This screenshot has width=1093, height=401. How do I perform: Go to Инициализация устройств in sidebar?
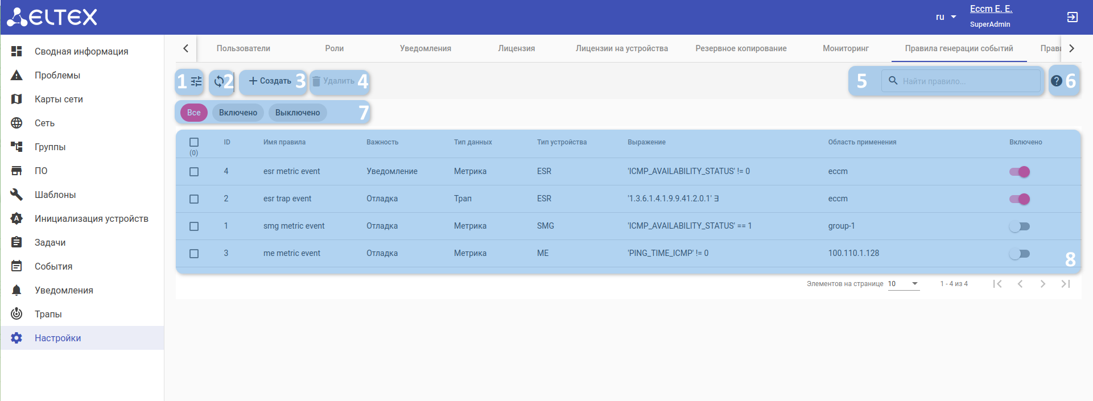[91, 218]
